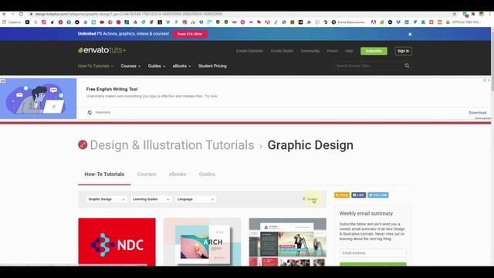Click the ad info icon on Grammarly banner
This screenshot has width=494, height=278.
pos(485,80)
